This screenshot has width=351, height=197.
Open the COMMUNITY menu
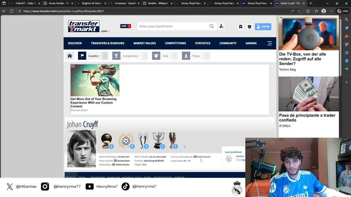pyautogui.click(x=228, y=43)
